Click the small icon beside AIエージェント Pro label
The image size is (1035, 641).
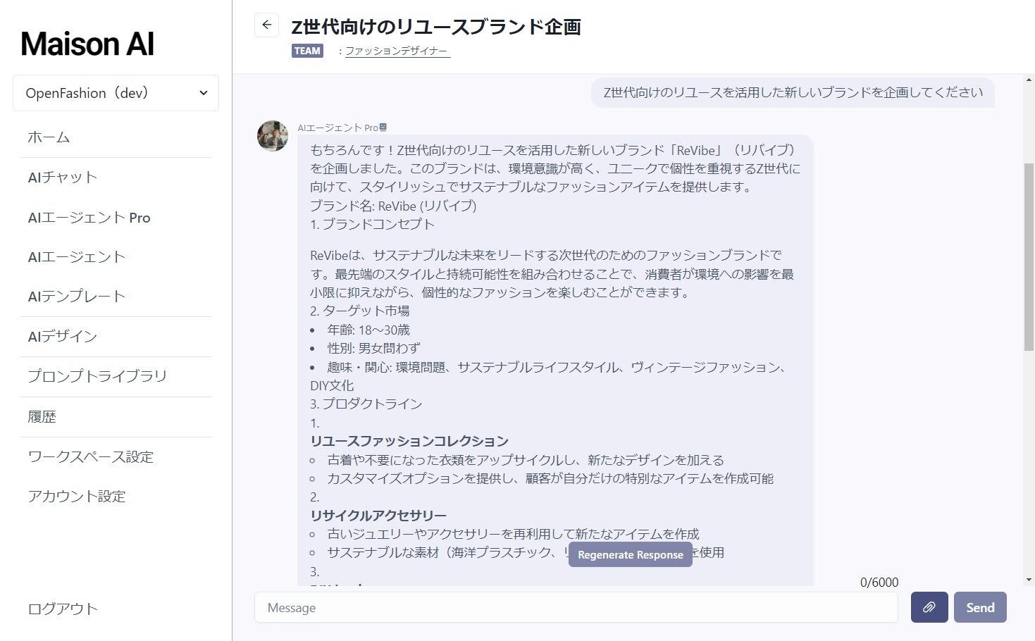pos(383,127)
